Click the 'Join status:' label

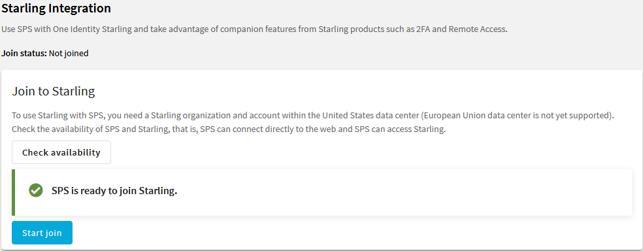click(x=24, y=54)
